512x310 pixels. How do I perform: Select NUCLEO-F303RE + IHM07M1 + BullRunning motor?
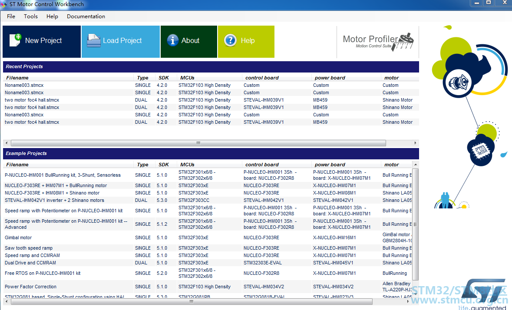pos(208,185)
